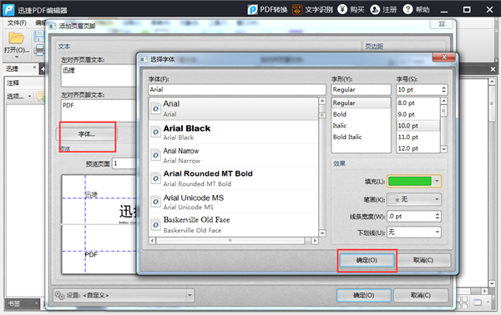This screenshot has height=315, width=501.
Task: Click the 打开(O) folder icon
Action: [x=17, y=38]
